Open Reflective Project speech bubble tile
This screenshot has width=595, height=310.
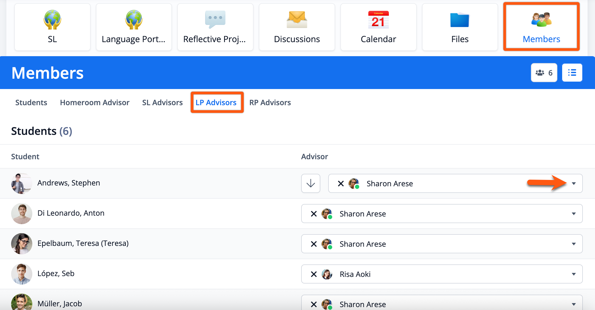[215, 27]
